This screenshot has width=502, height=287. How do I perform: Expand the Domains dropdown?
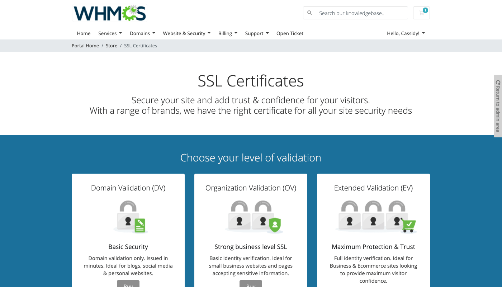coord(142,33)
